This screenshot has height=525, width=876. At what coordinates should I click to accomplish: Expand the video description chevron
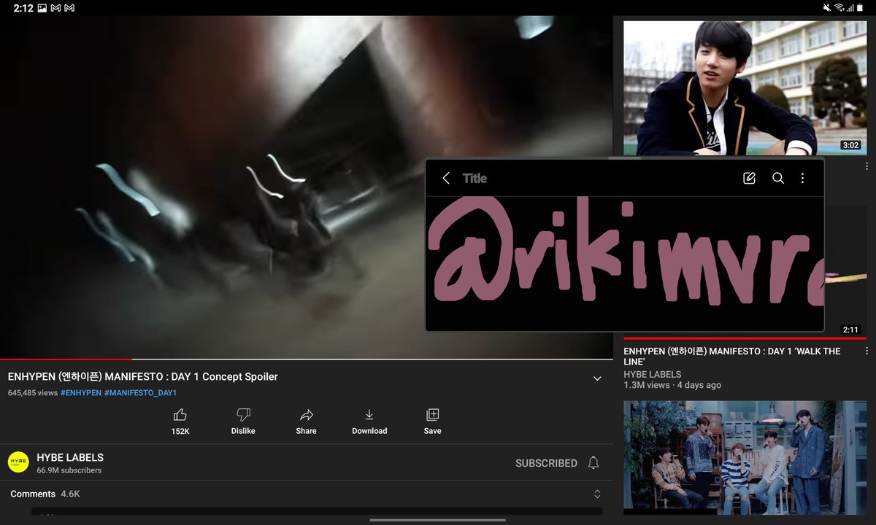597,378
